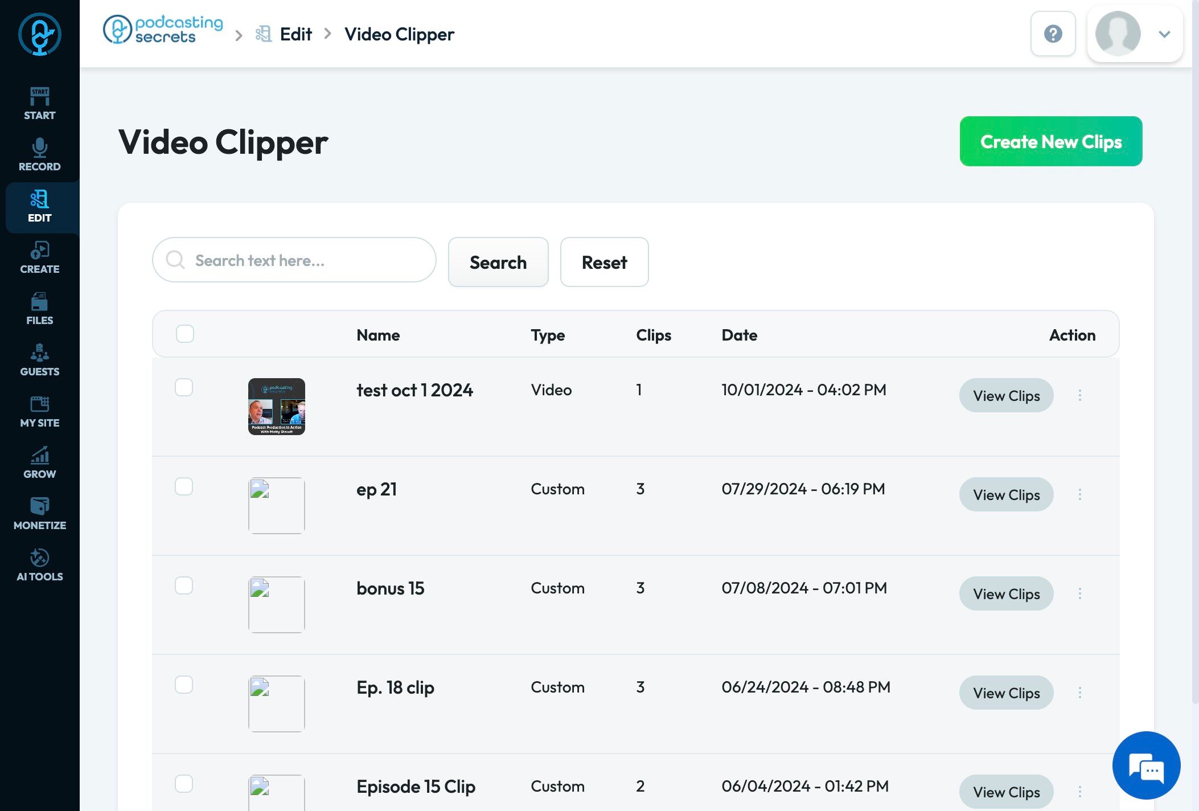Select the bonus 15 row checkbox
Screen dimensions: 1199x811
184,585
